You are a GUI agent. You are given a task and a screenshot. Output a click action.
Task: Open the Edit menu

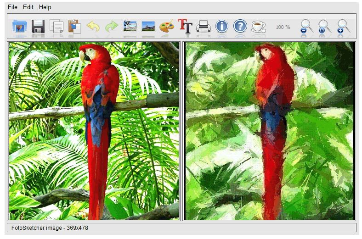pos(28,7)
